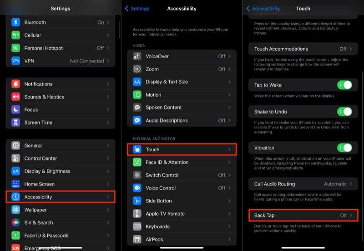Tap the Sounds & Haptics speaker icon
The height and width of the screenshot is (251, 364).
[16, 97]
